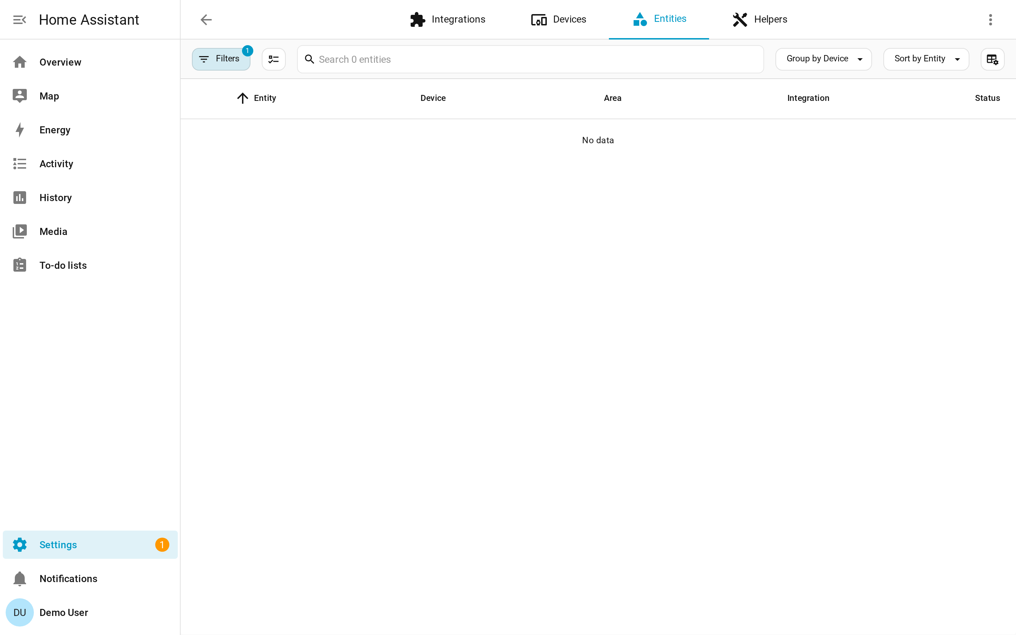The height and width of the screenshot is (635, 1016).
Task: Click the Home Assistant title
Action: (89, 20)
